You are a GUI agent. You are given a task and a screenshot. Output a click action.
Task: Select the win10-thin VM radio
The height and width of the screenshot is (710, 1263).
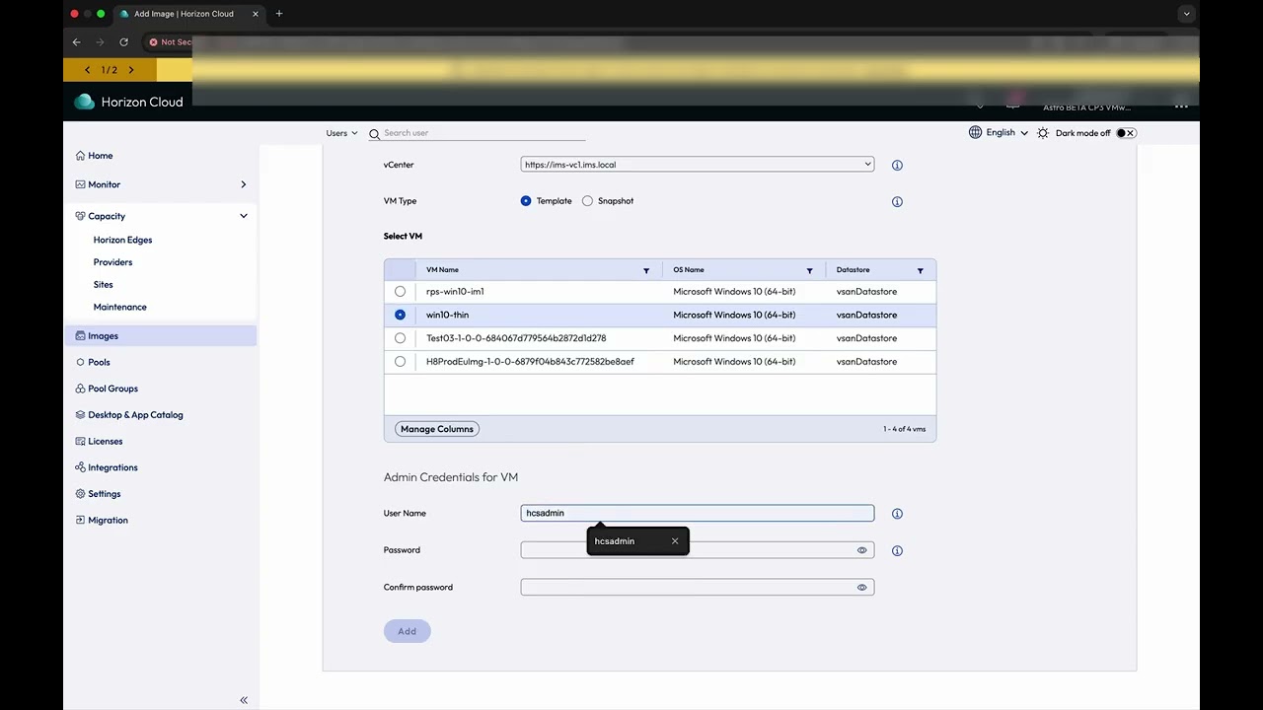(x=400, y=315)
